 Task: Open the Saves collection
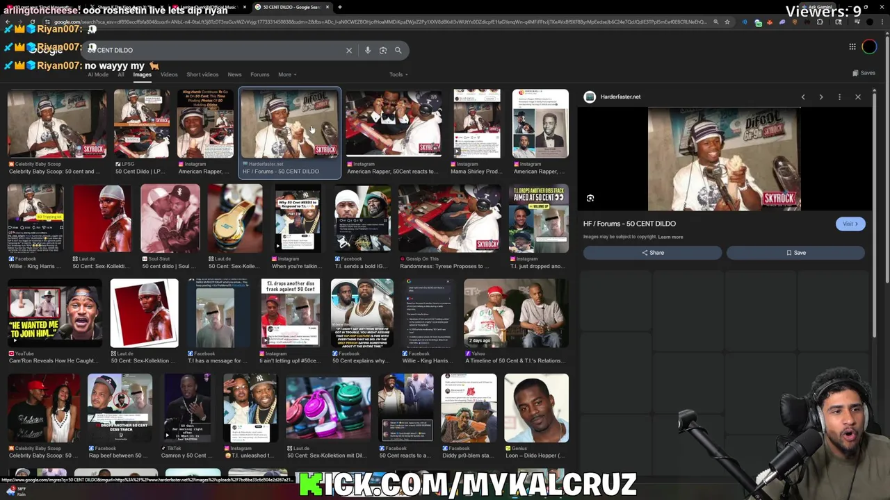(x=864, y=73)
